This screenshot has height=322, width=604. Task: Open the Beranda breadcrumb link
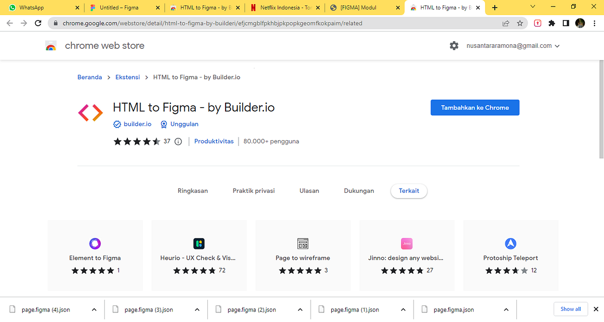[x=90, y=77]
